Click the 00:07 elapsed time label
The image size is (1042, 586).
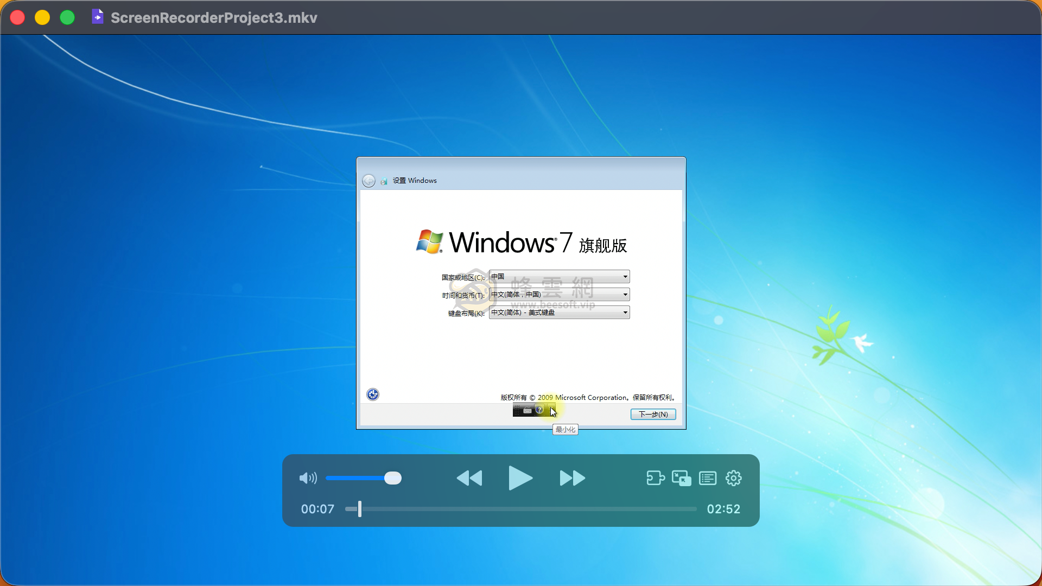click(x=317, y=509)
